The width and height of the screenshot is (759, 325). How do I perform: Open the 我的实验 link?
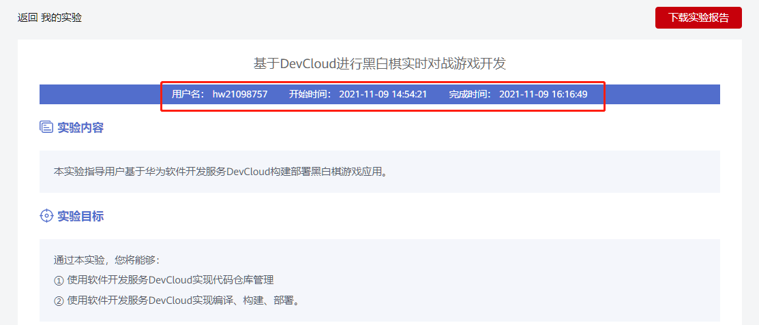[61, 18]
